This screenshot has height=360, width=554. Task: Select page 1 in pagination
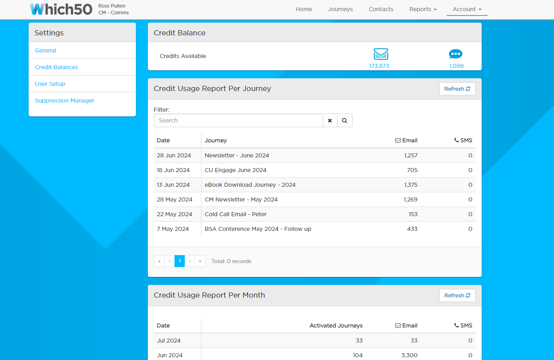point(180,261)
